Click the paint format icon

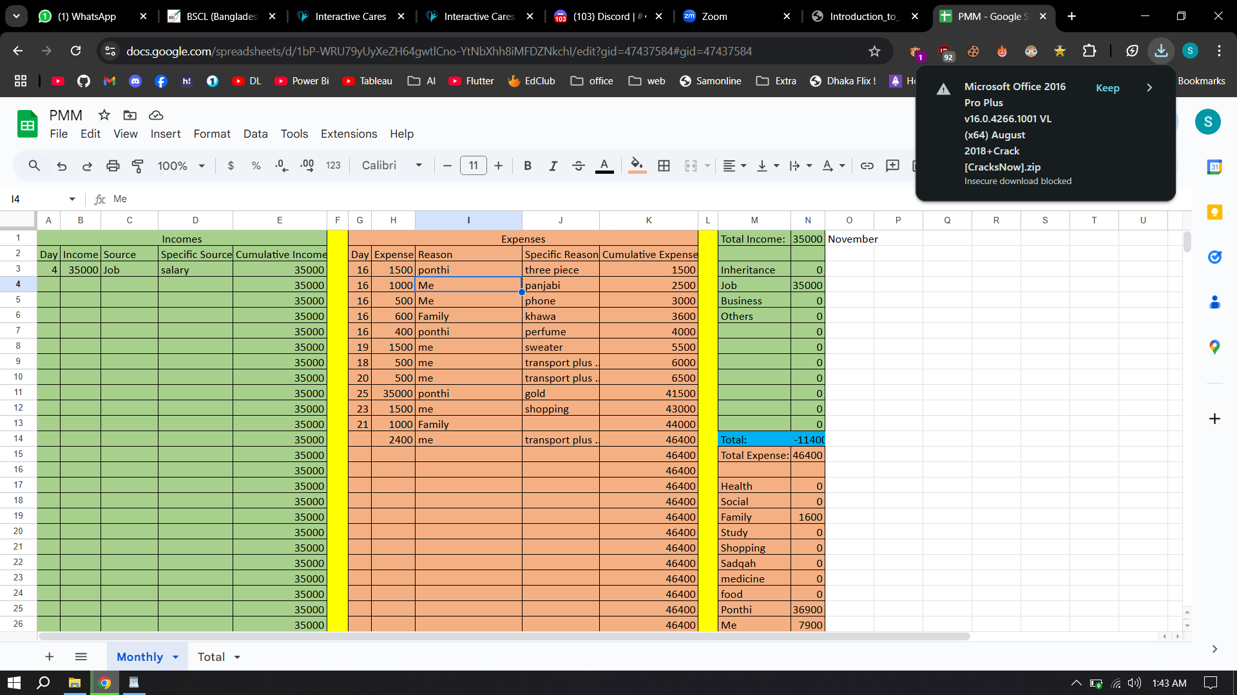pos(138,166)
